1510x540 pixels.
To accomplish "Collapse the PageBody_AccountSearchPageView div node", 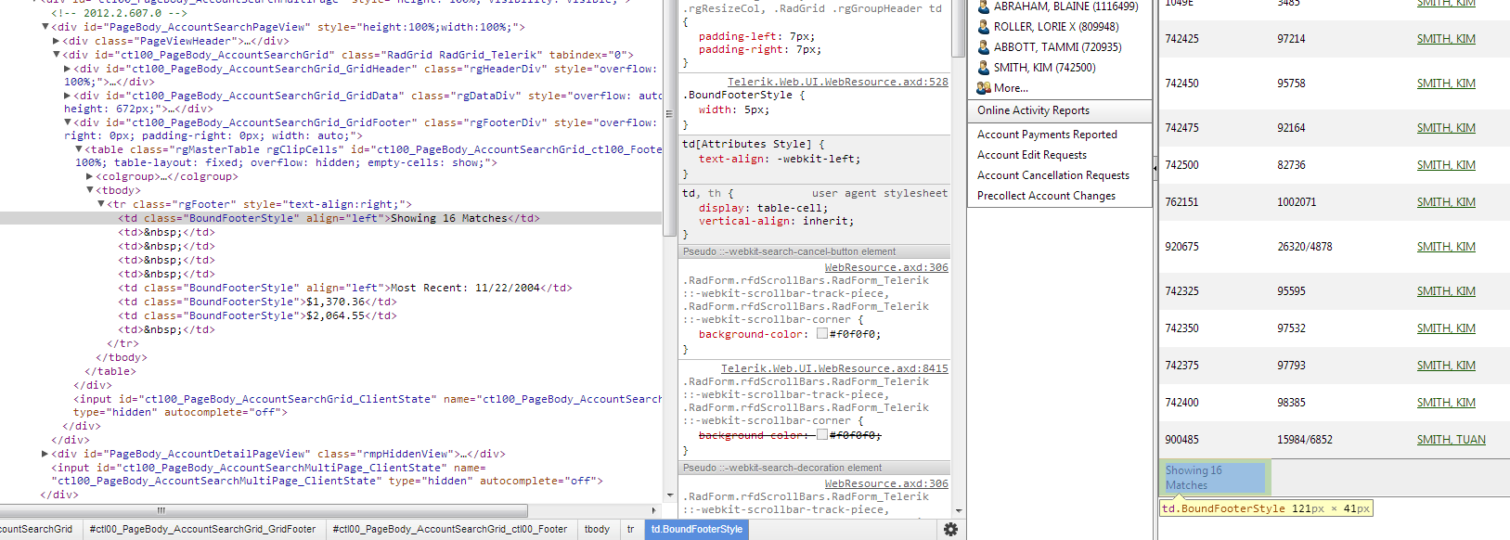I will (x=45, y=27).
